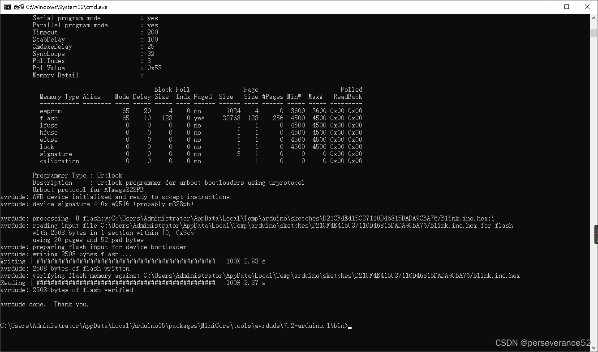Click the command prompt input line
Image resolution: width=598 pixels, height=352 pixels.
[x=176, y=326]
